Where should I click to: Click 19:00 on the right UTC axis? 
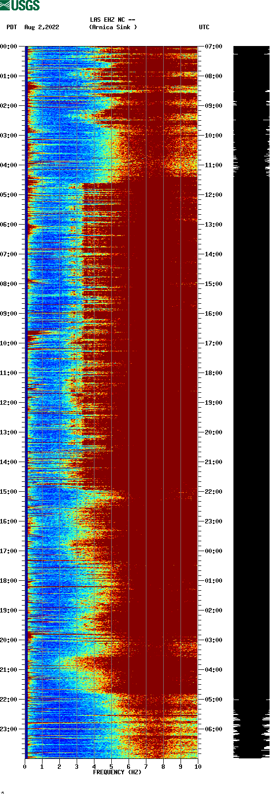[214, 403]
